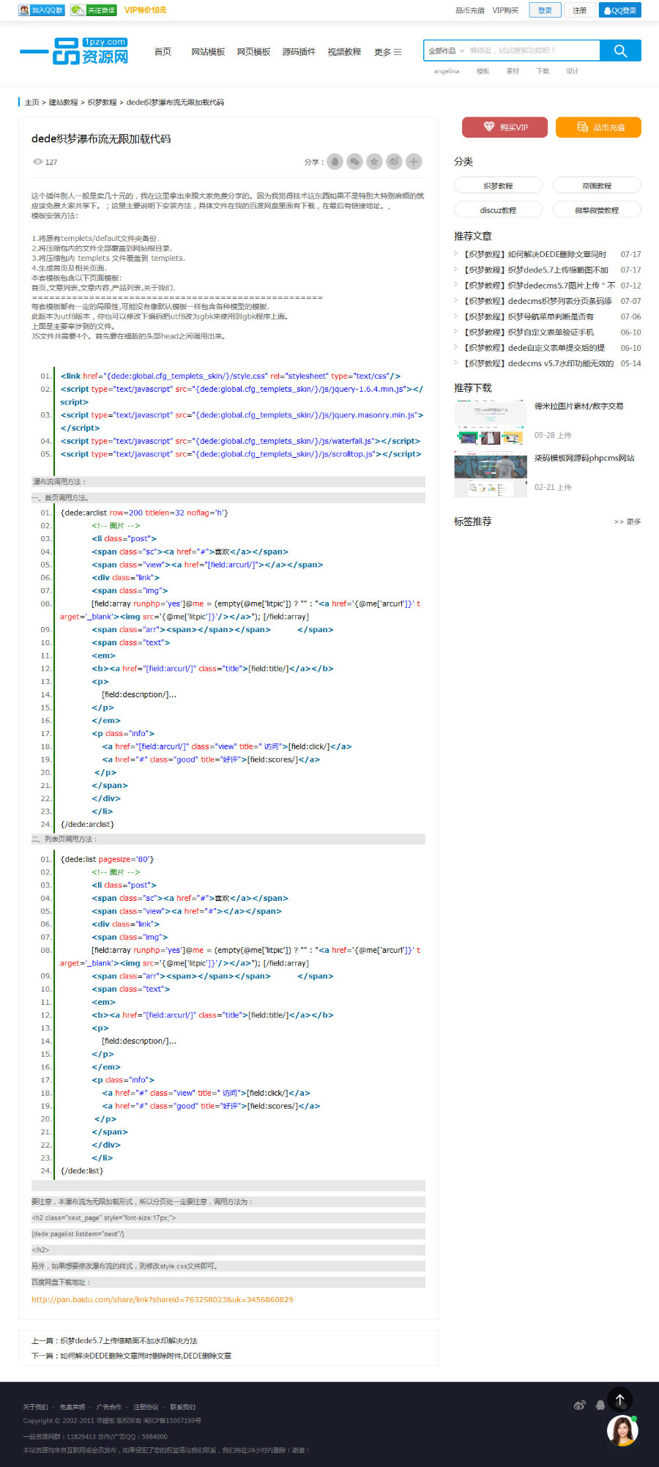Share article via WeChat icon
This screenshot has height=1467, width=659.
tap(354, 162)
